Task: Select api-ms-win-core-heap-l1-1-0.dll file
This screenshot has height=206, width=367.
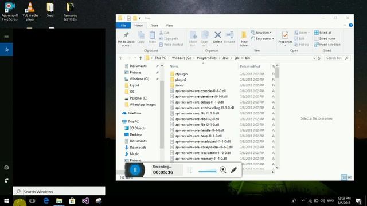Action: click(x=198, y=136)
